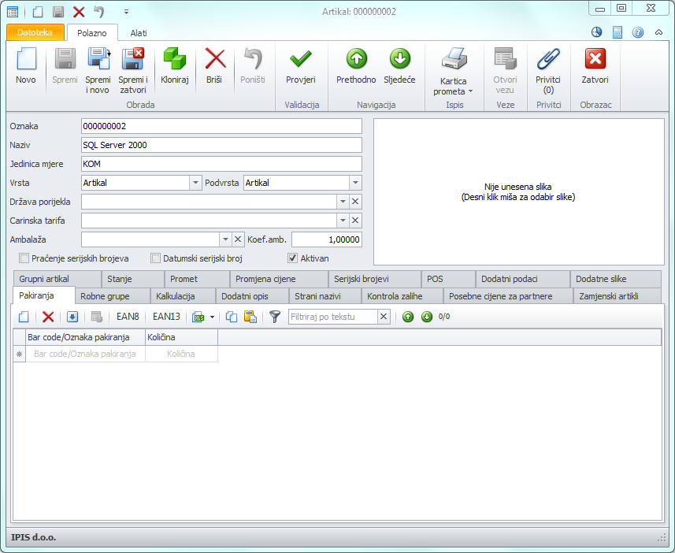Open quick access toolbar customize arrow

[126, 12]
